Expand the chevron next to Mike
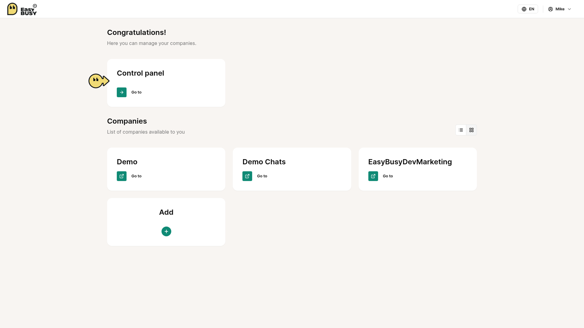584x328 pixels. click(x=569, y=9)
